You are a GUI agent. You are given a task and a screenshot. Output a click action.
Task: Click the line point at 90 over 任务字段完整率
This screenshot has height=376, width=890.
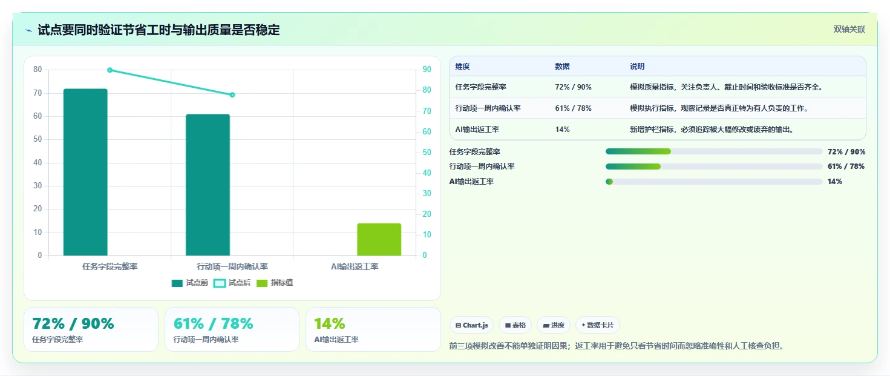[110, 70]
